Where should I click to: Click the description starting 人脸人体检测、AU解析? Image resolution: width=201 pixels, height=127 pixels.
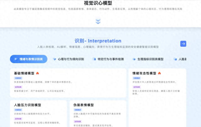(98, 47)
